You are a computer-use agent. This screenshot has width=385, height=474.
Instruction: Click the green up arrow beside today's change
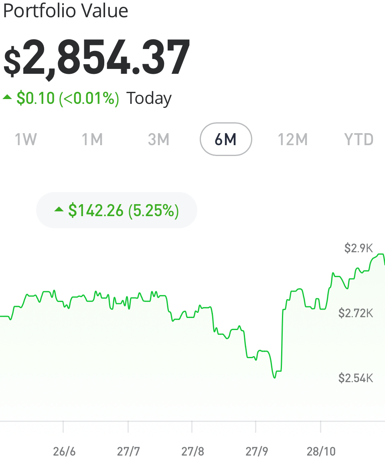tap(7, 97)
